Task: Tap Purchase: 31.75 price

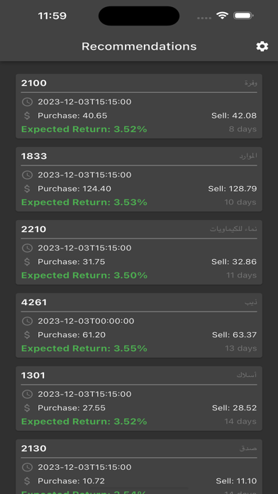Action: [72, 262]
